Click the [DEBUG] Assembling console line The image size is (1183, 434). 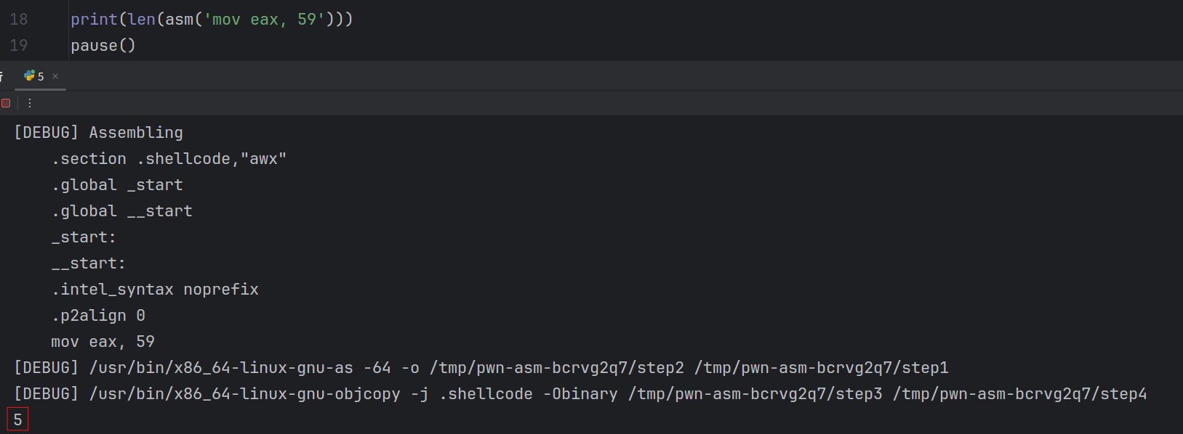point(98,132)
